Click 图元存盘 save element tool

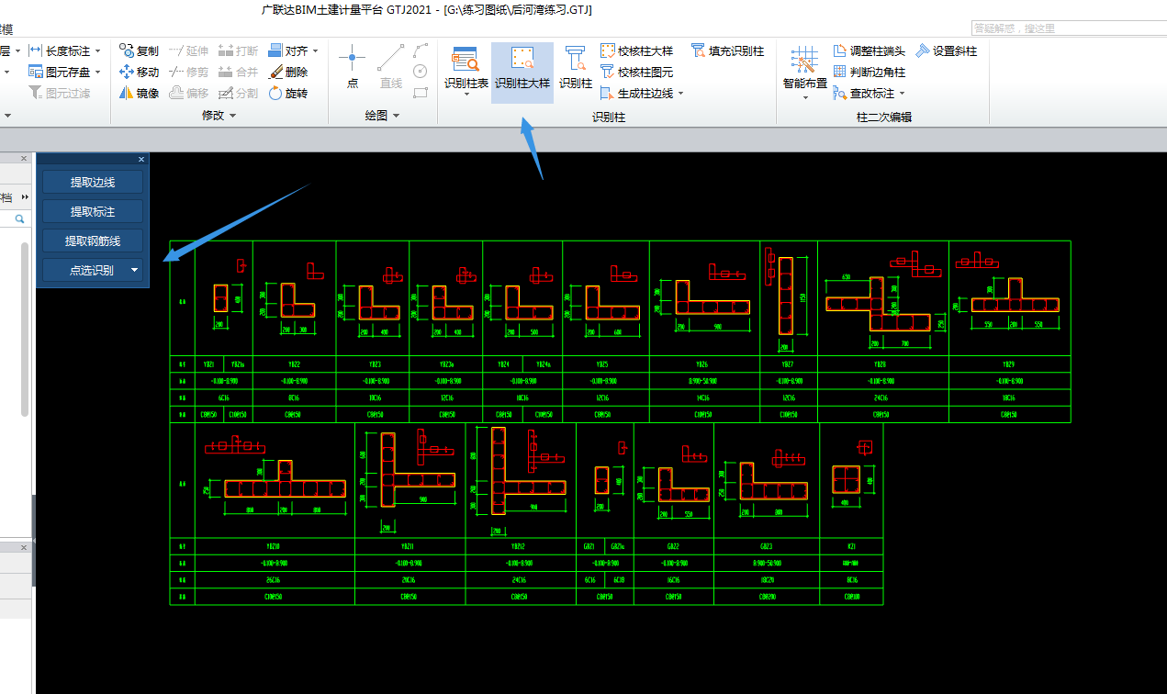[60, 72]
